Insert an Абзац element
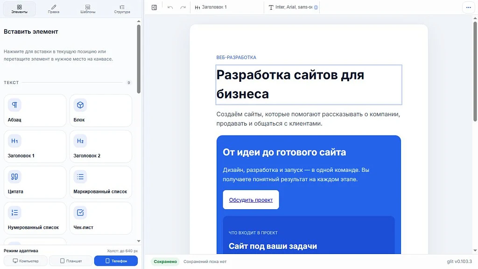This screenshot has width=478, height=269. [x=35, y=111]
